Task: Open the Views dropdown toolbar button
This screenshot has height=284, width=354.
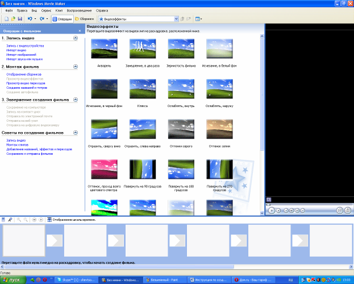Action: coord(198,19)
